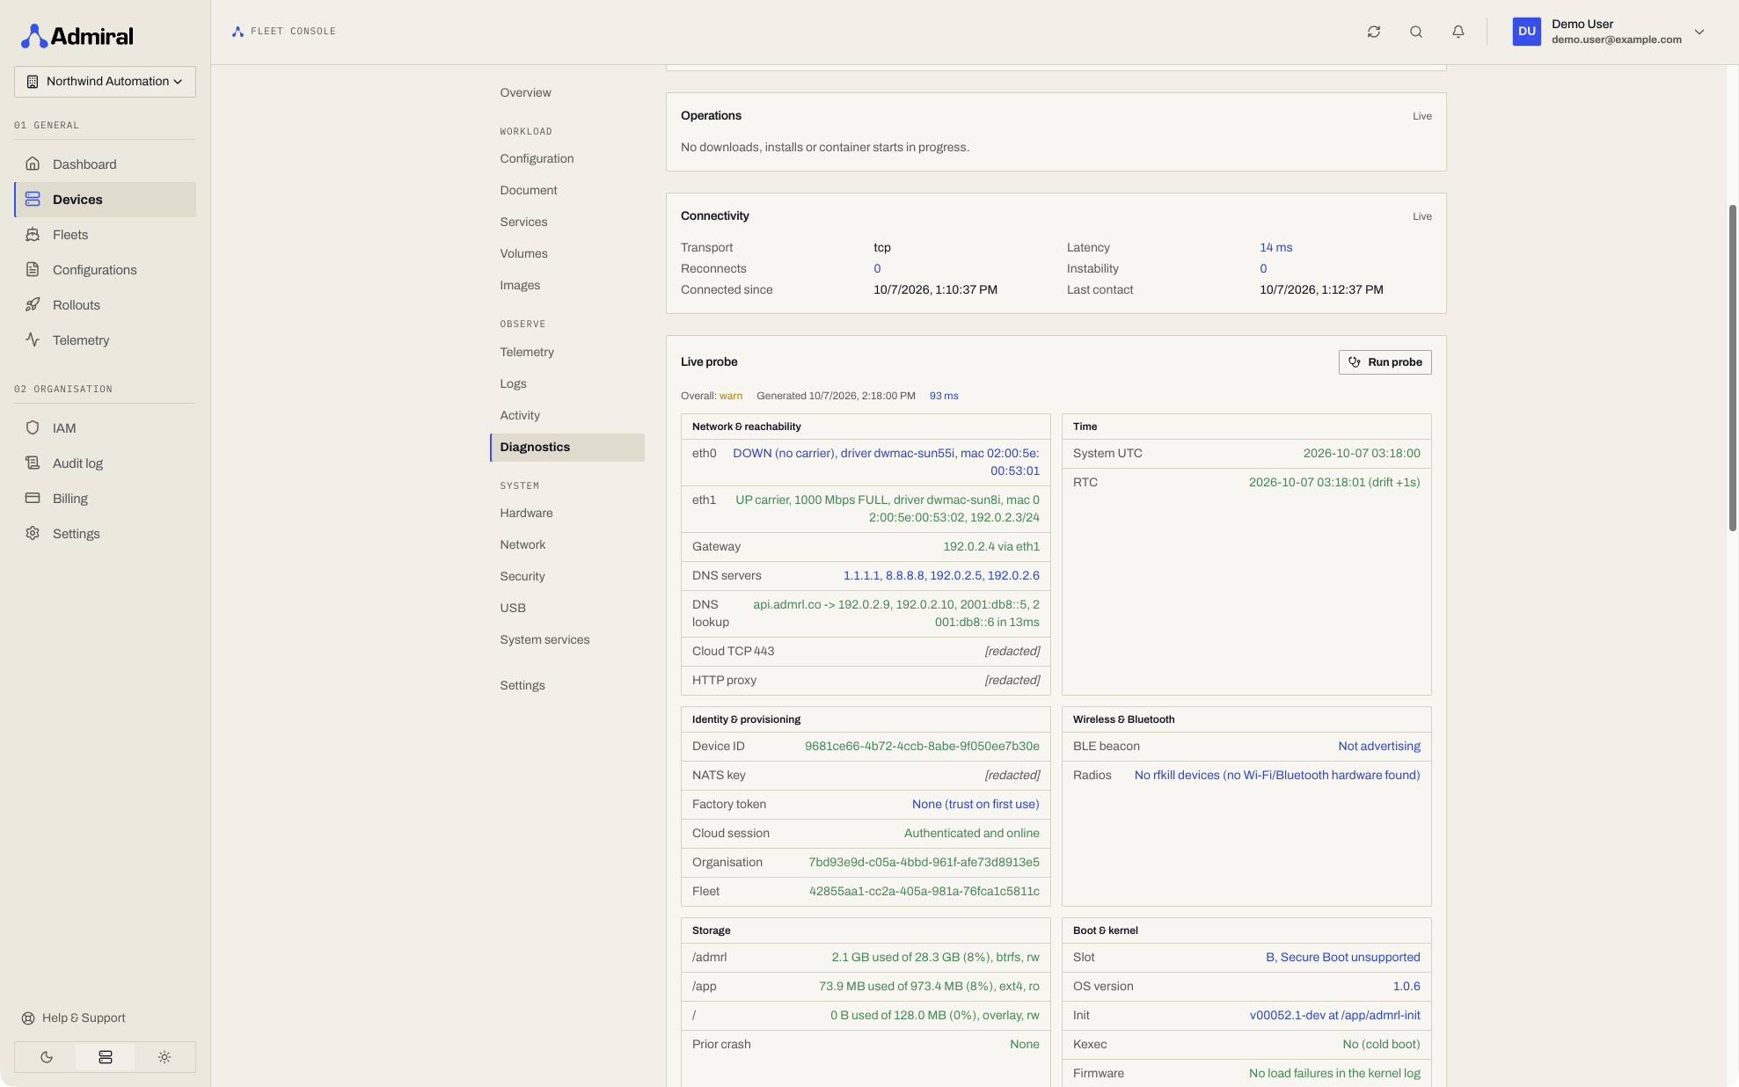Click the DU user avatar
This screenshot has width=1739, height=1087.
tap(1527, 32)
